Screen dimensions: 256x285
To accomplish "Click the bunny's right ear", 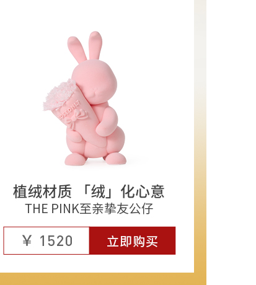I will pos(95,45).
